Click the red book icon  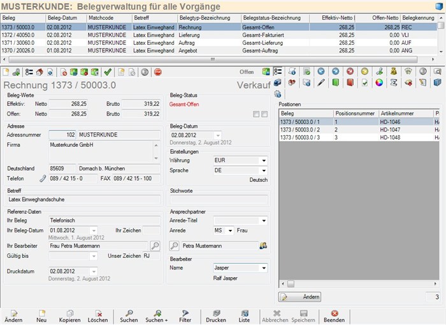pyautogui.click(x=350, y=83)
